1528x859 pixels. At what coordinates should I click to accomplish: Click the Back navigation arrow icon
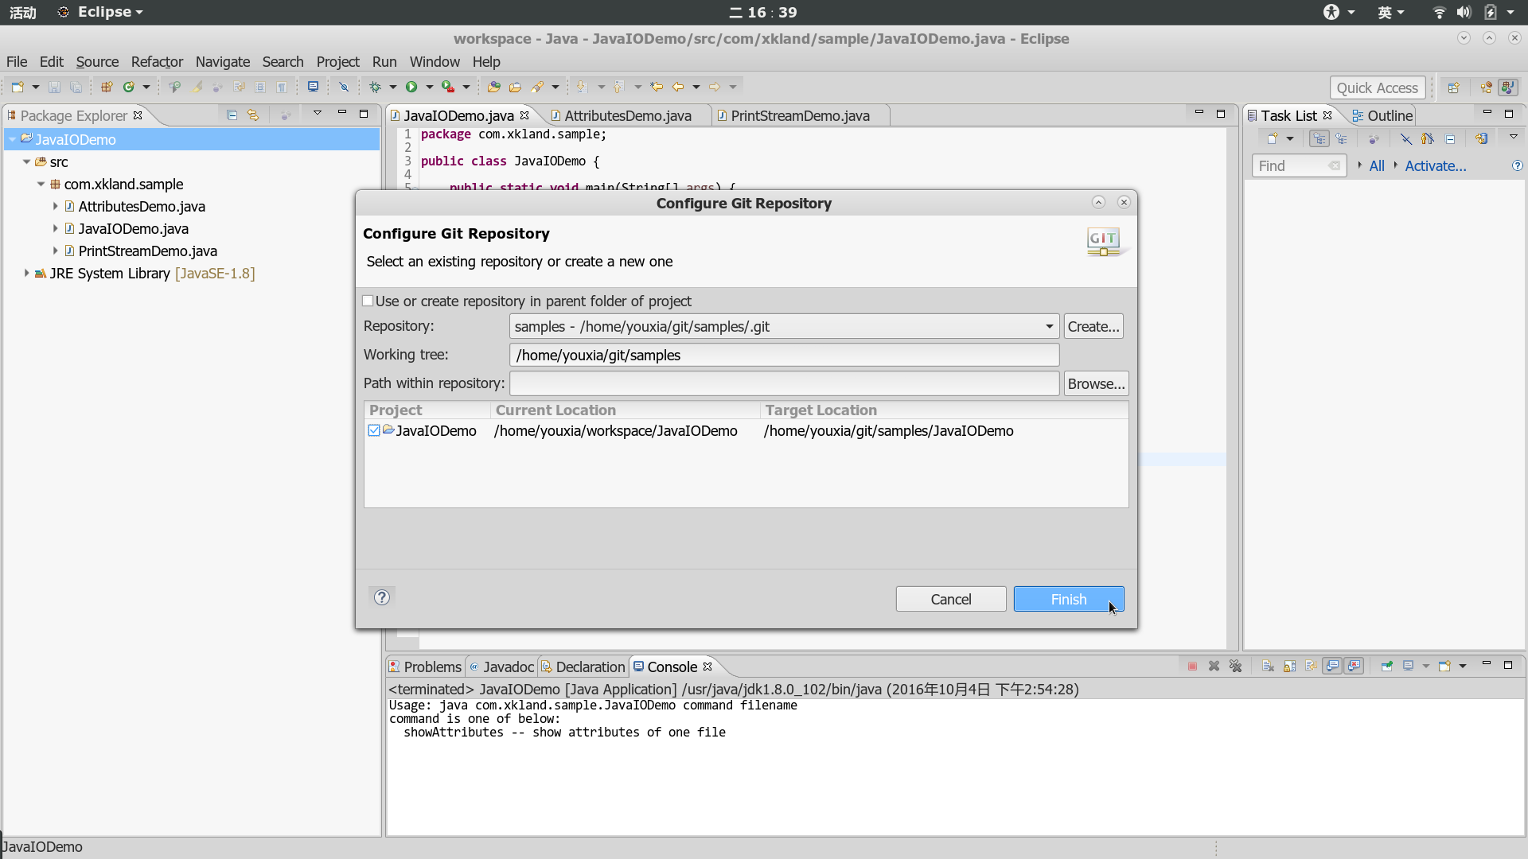[x=678, y=87]
